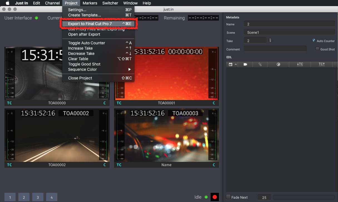
Task: Click the EDL C/D column header
Action: tap(260, 64)
